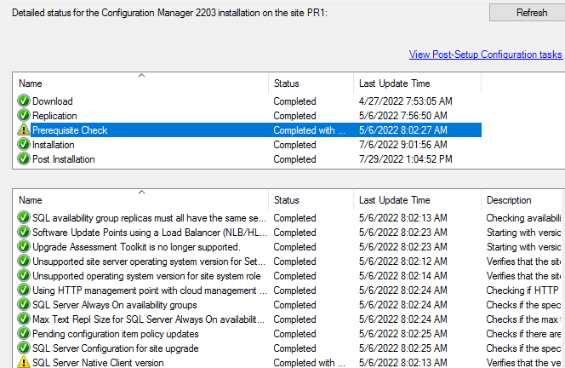
Task: Select 'Software Update Points using a Load Balancer' row
Action: 291,233
